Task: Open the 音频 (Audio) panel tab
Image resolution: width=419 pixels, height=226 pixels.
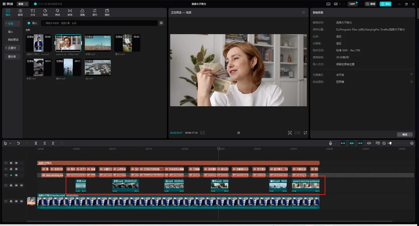Action: point(20,12)
